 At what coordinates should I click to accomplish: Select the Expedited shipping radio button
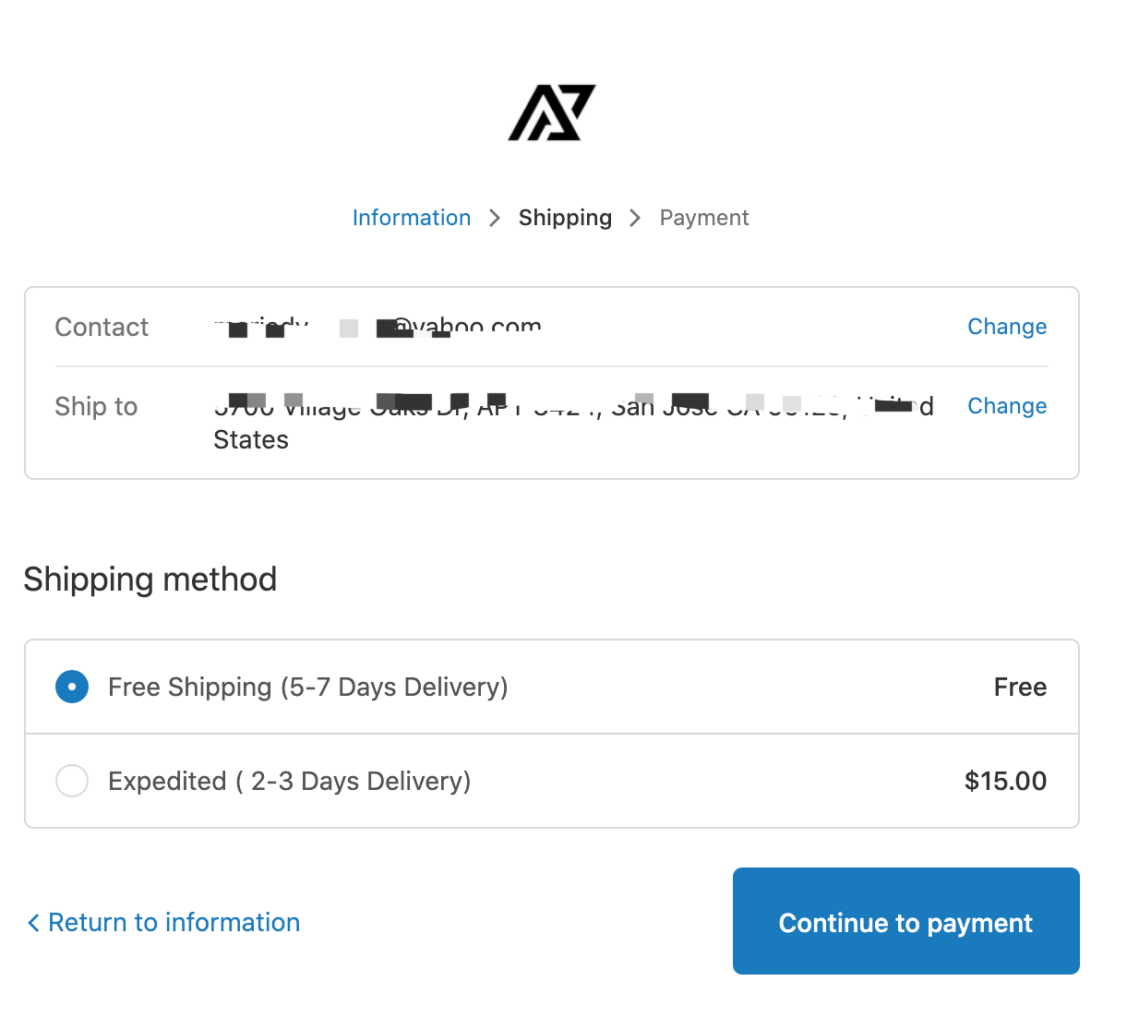(x=72, y=781)
